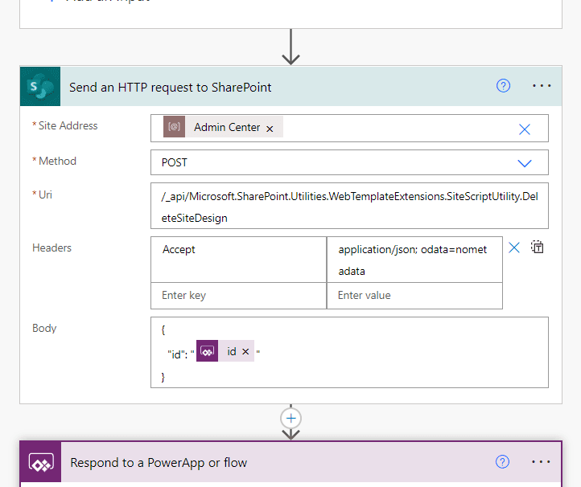Open the Respond to a PowerApp ellipsis menu
Viewport: 581px width, 487px height.
pos(541,462)
